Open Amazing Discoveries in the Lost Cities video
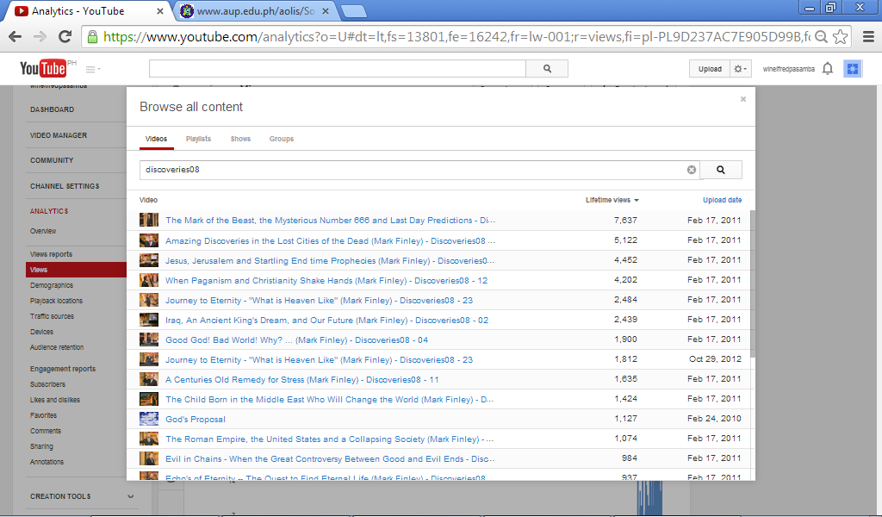This screenshot has height=517, width=882. pyautogui.click(x=330, y=240)
